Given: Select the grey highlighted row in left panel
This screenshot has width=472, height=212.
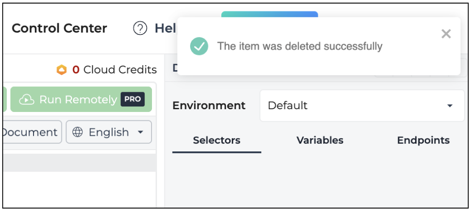Looking at the screenshot, I should point(79,163).
